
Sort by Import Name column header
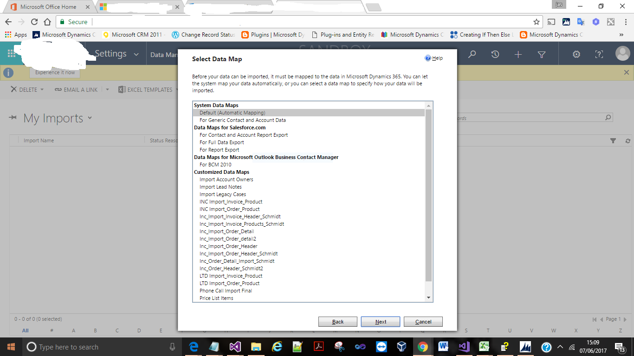pos(39,140)
